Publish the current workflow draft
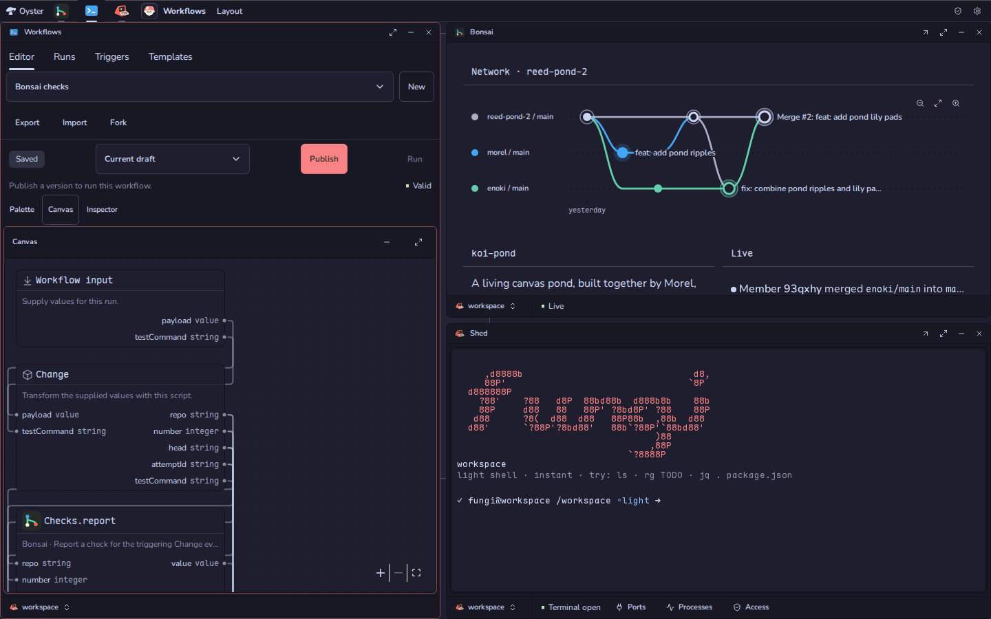This screenshot has width=991, height=619. coord(324,159)
